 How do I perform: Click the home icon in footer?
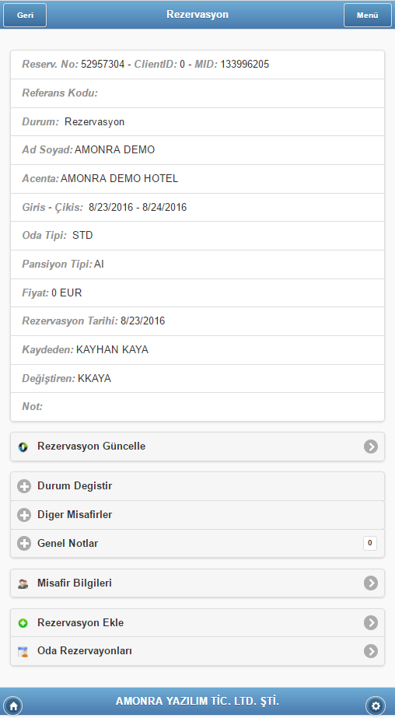(x=13, y=706)
